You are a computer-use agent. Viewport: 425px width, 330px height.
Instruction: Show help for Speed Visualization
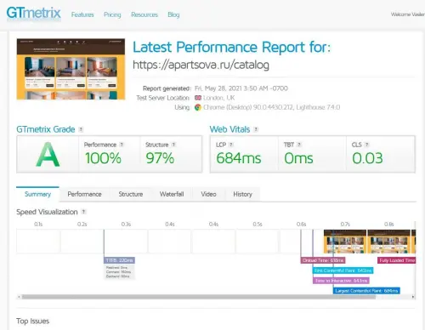tap(83, 212)
